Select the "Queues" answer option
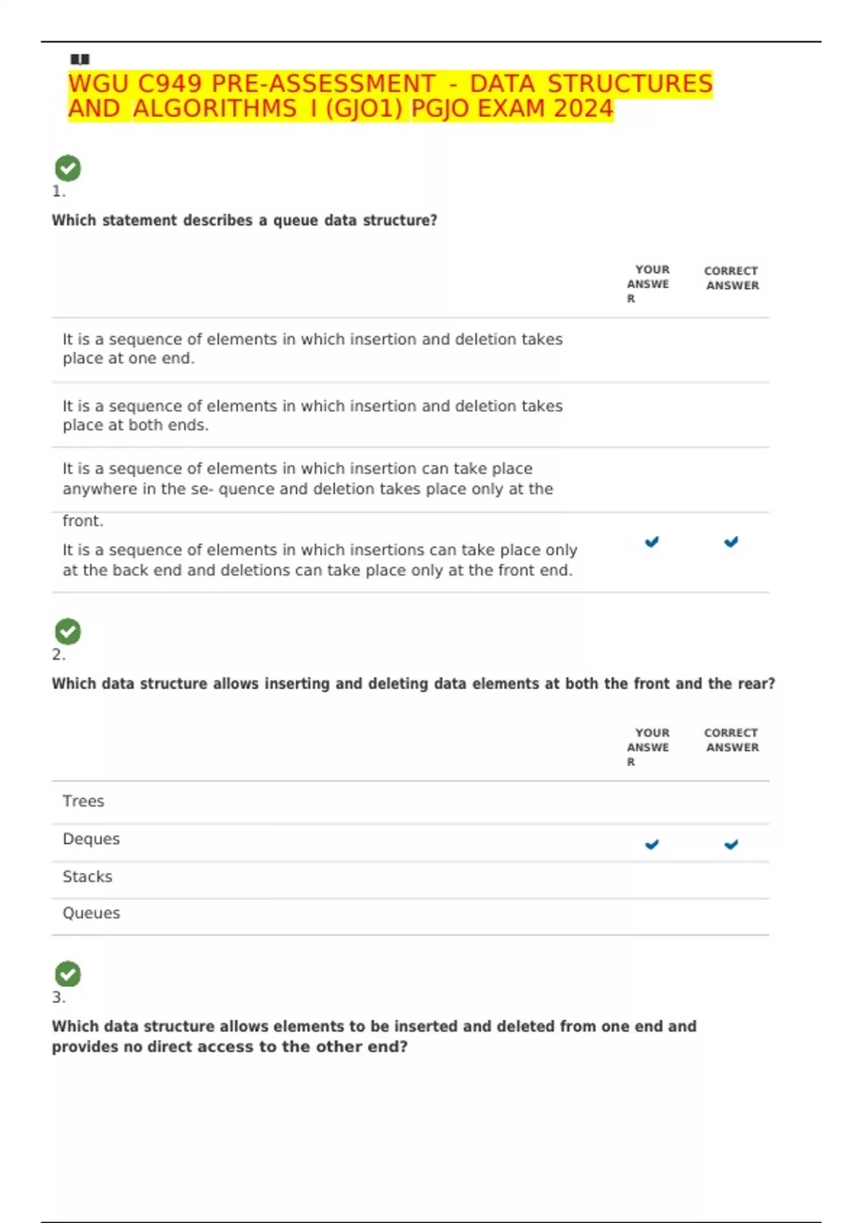 pyautogui.click(x=91, y=914)
